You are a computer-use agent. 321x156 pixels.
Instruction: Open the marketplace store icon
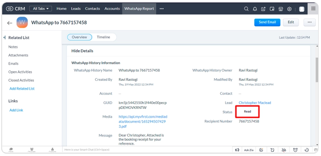click(x=281, y=9)
